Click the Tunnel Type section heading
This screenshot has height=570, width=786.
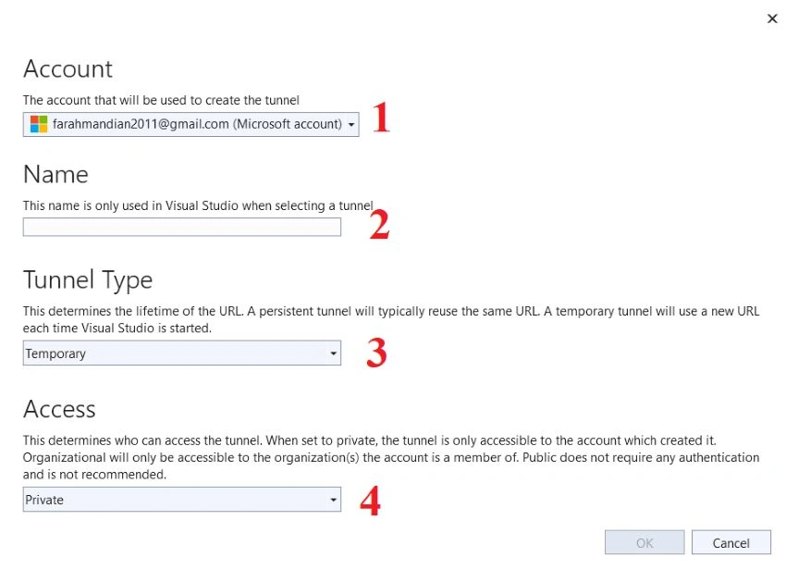coord(88,280)
